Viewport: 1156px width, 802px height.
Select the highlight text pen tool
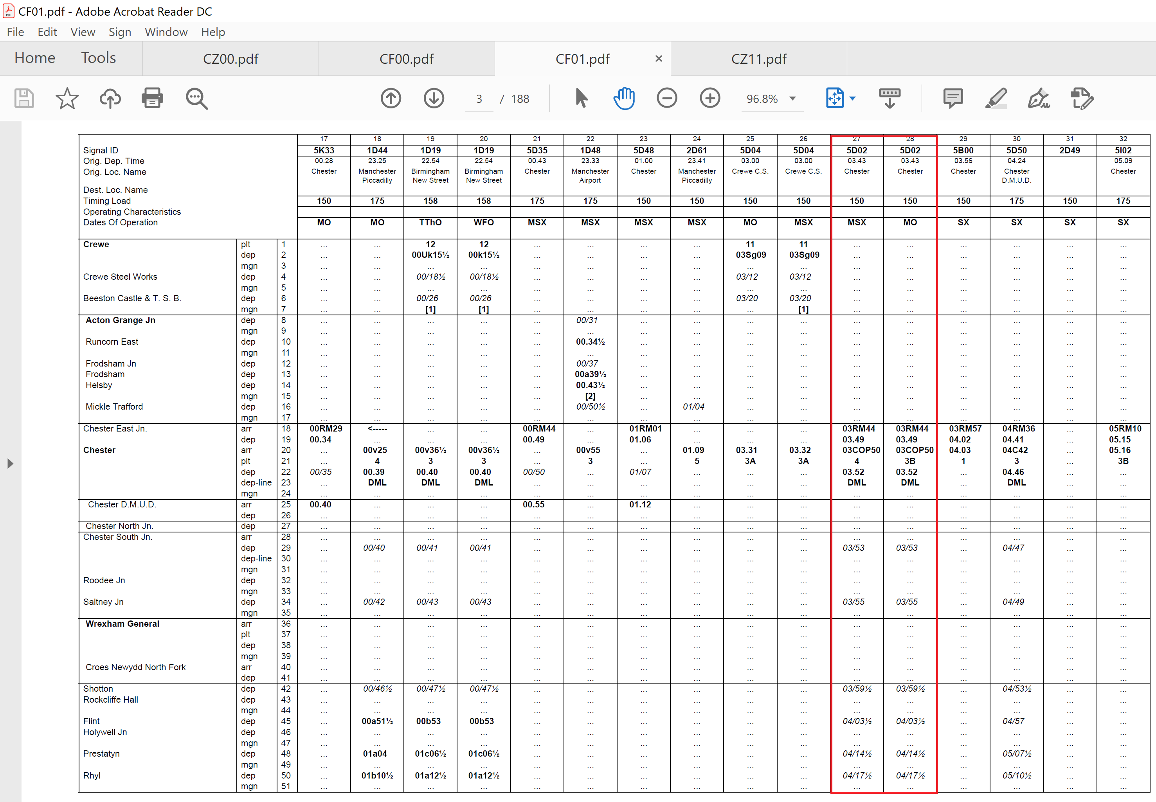pos(996,99)
